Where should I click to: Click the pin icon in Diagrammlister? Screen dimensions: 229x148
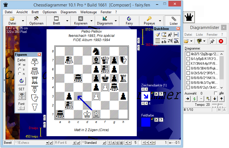click(x=212, y=41)
